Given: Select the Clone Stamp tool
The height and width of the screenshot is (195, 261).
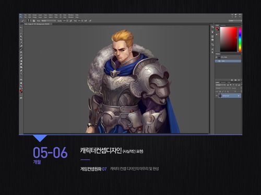Looking at the screenshot, I should (x=21, y=52).
